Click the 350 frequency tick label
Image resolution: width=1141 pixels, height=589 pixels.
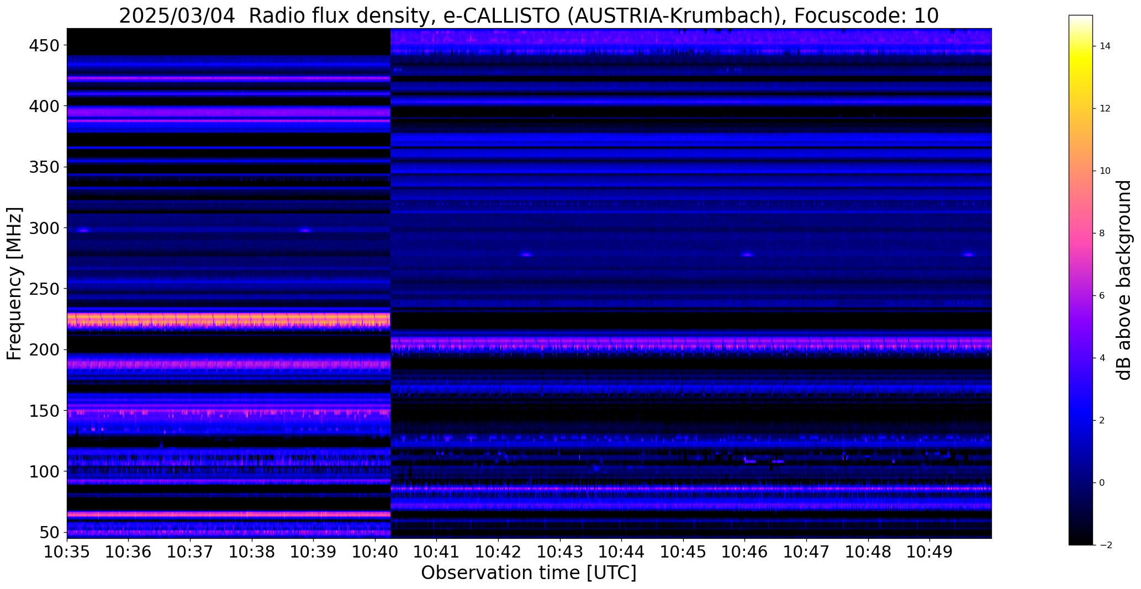coord(45,167)
